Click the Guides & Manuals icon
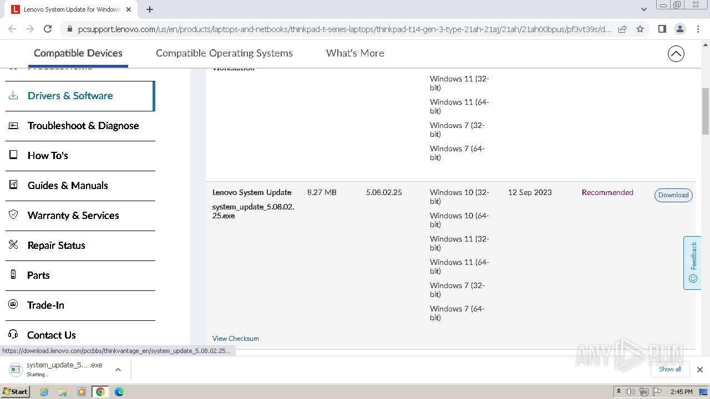710x399 pixels. click(13, 185)
